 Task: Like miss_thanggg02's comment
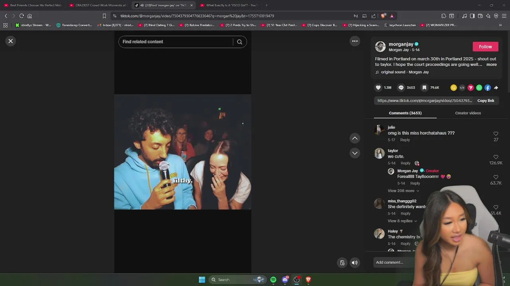tap(496, 207)
